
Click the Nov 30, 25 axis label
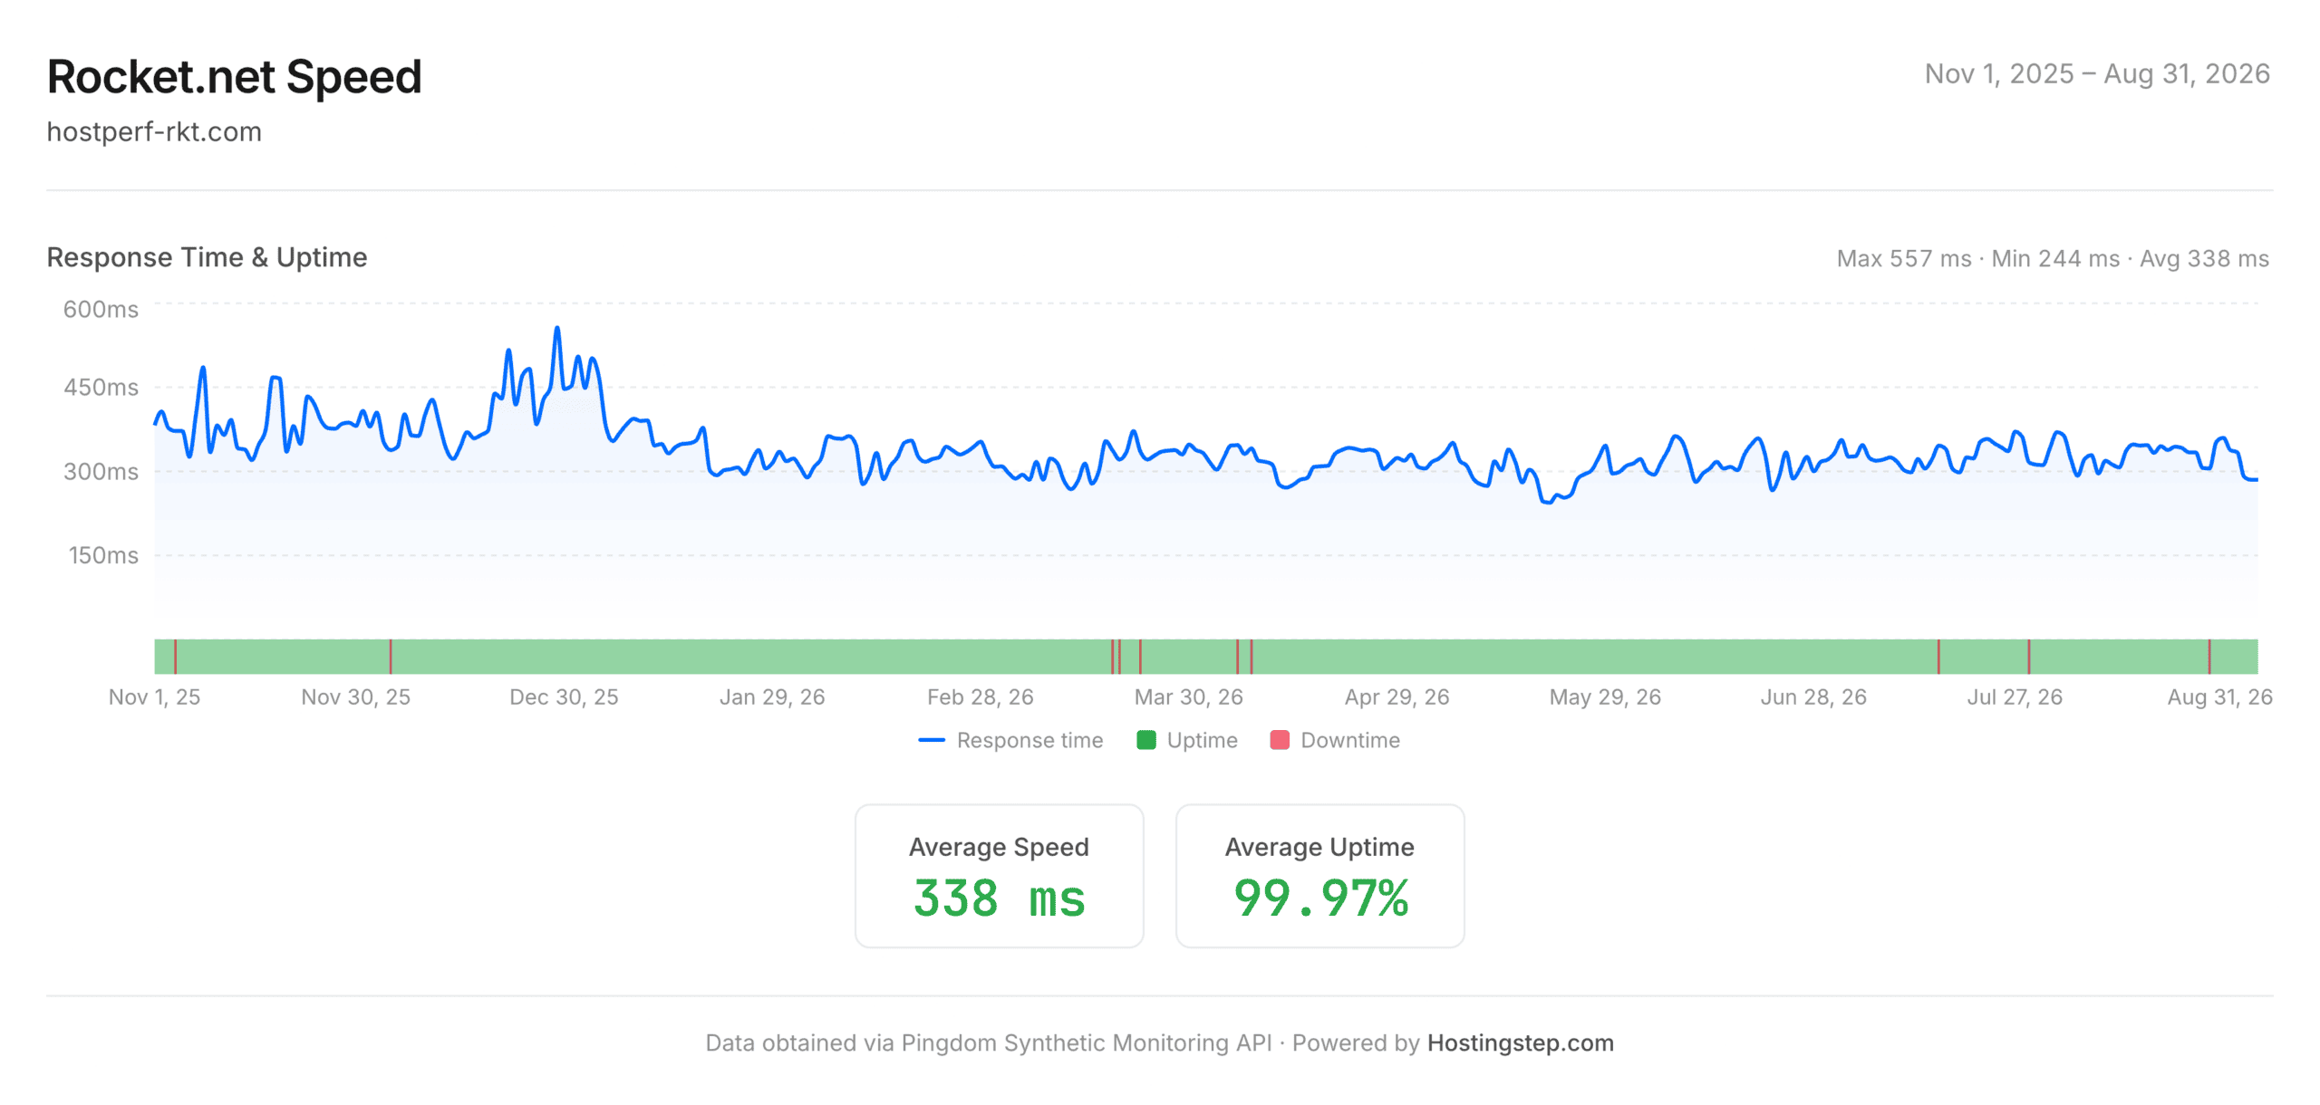(355, 697)
